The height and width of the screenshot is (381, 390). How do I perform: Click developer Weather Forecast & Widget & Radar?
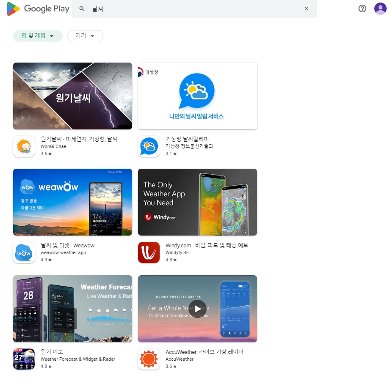pos(78,359)
